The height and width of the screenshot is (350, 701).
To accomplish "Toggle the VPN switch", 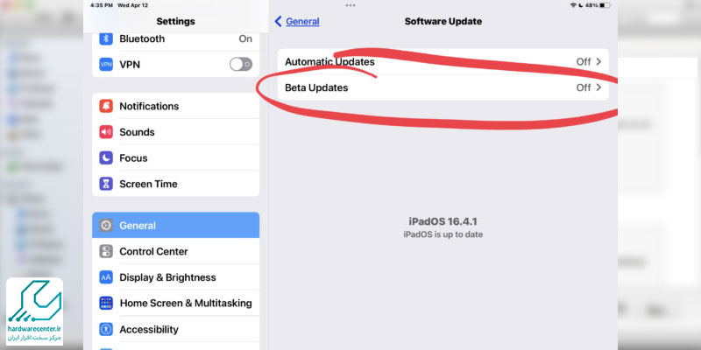I will [241, 64].
